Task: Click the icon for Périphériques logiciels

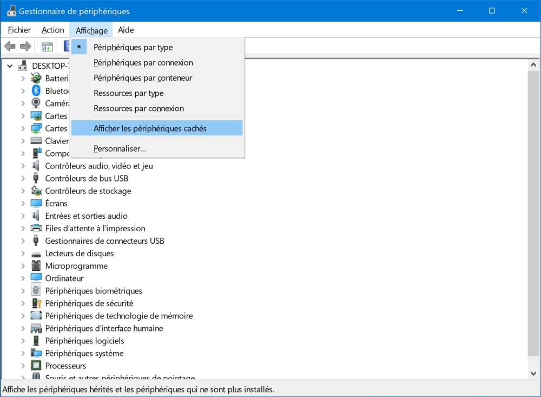Action: tap(36, 340)
